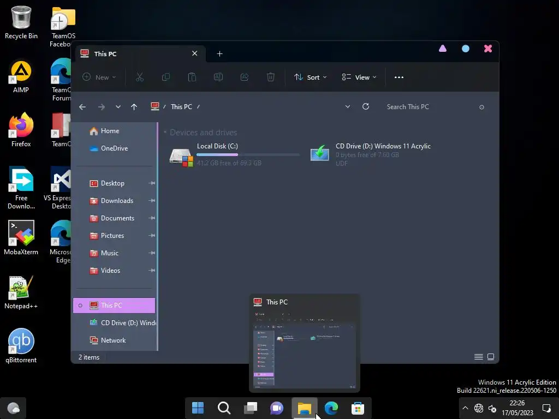Open the View dropdown
Viewport: 559px width, 419px height.
[359, 77]
